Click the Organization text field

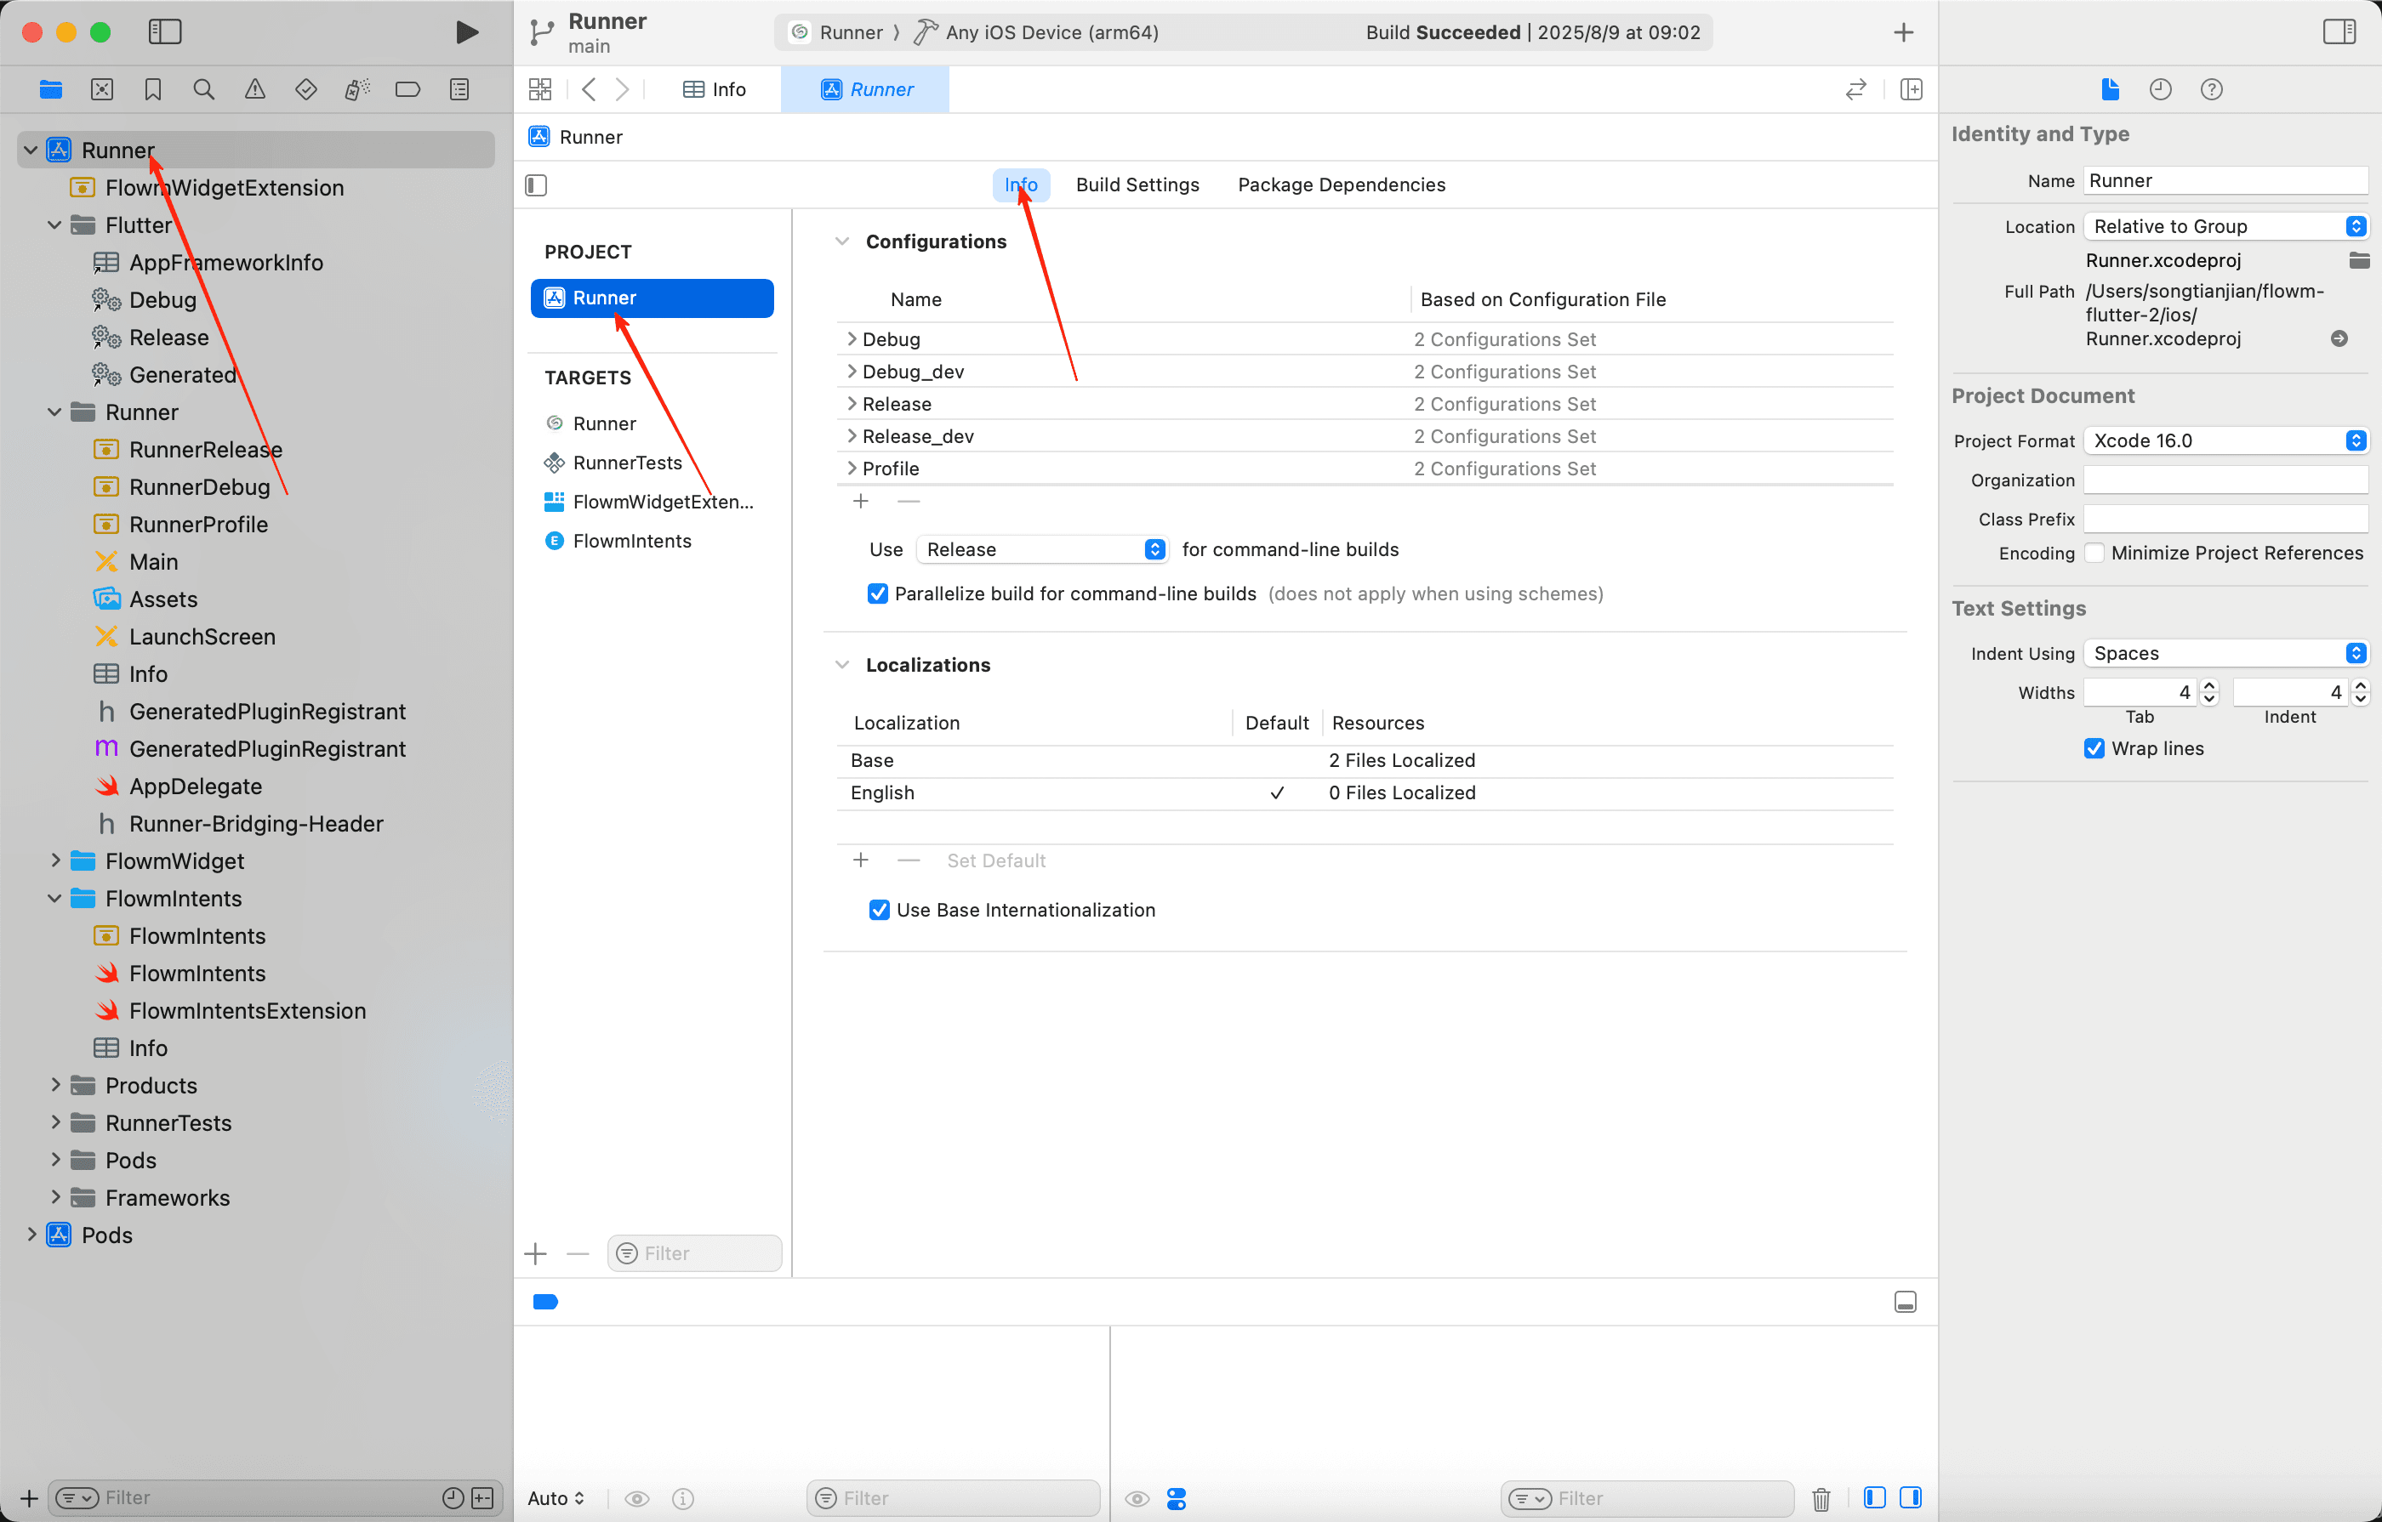pos(2224,480)
